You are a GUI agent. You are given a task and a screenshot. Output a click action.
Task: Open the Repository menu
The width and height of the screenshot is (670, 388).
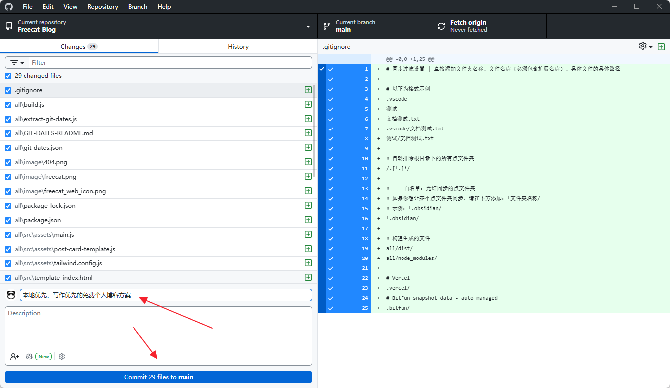point(103,7)
